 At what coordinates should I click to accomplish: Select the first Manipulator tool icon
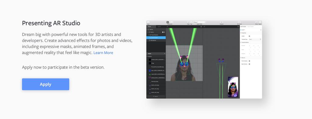click(168, 22)
